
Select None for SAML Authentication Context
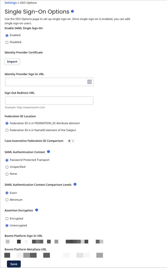(7, 174)
